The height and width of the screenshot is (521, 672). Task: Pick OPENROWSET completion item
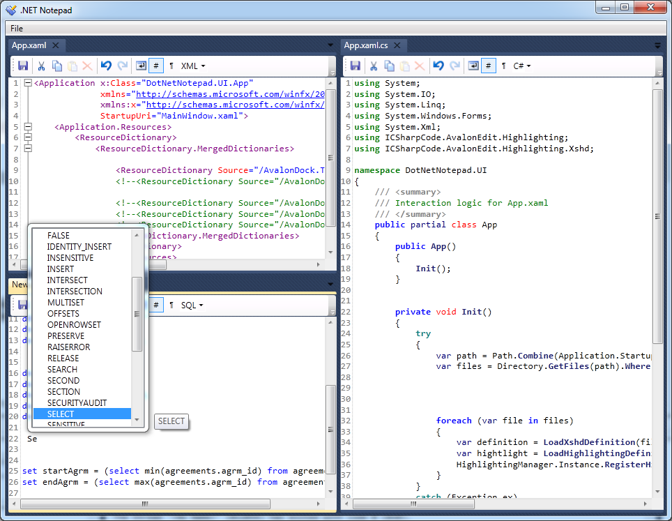(82, 324)
